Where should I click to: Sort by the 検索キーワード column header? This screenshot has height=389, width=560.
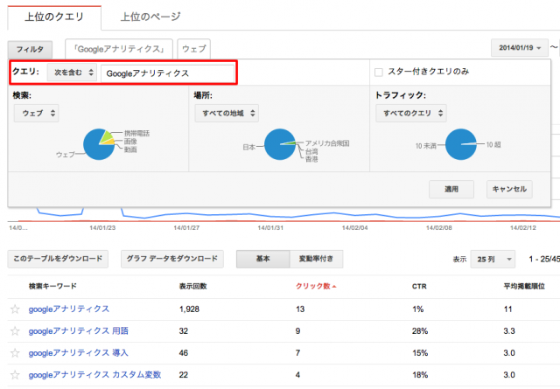(52, 286)
